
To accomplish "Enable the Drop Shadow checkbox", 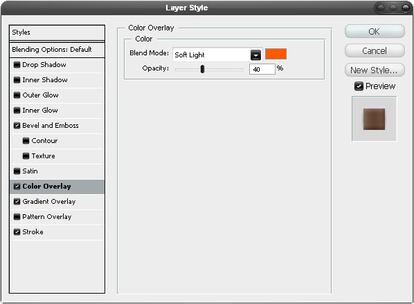I will coord(17,65).
